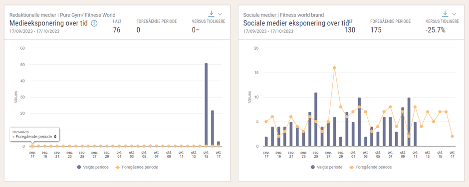This screenshot has height=187, width=469.
Task: Select the sep. 25 bar in social chart
Action: pos(316,119)
